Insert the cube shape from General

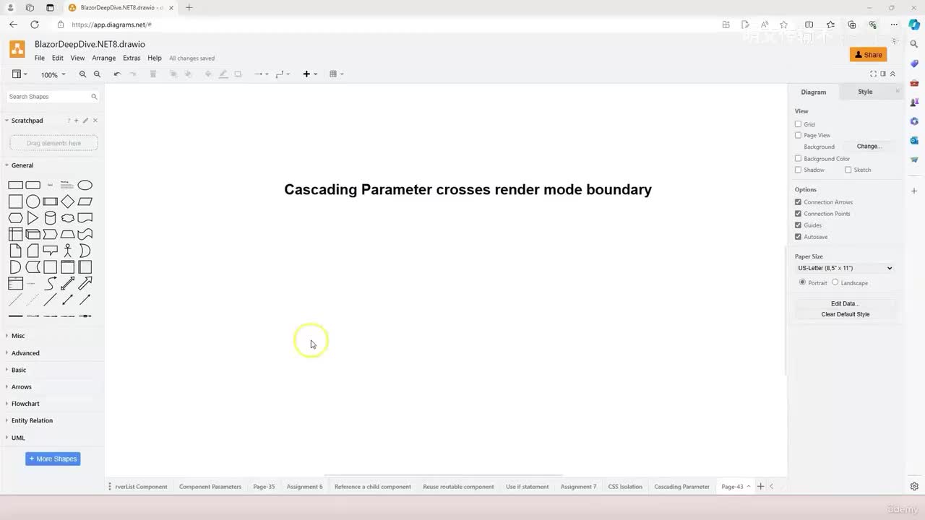33,234
